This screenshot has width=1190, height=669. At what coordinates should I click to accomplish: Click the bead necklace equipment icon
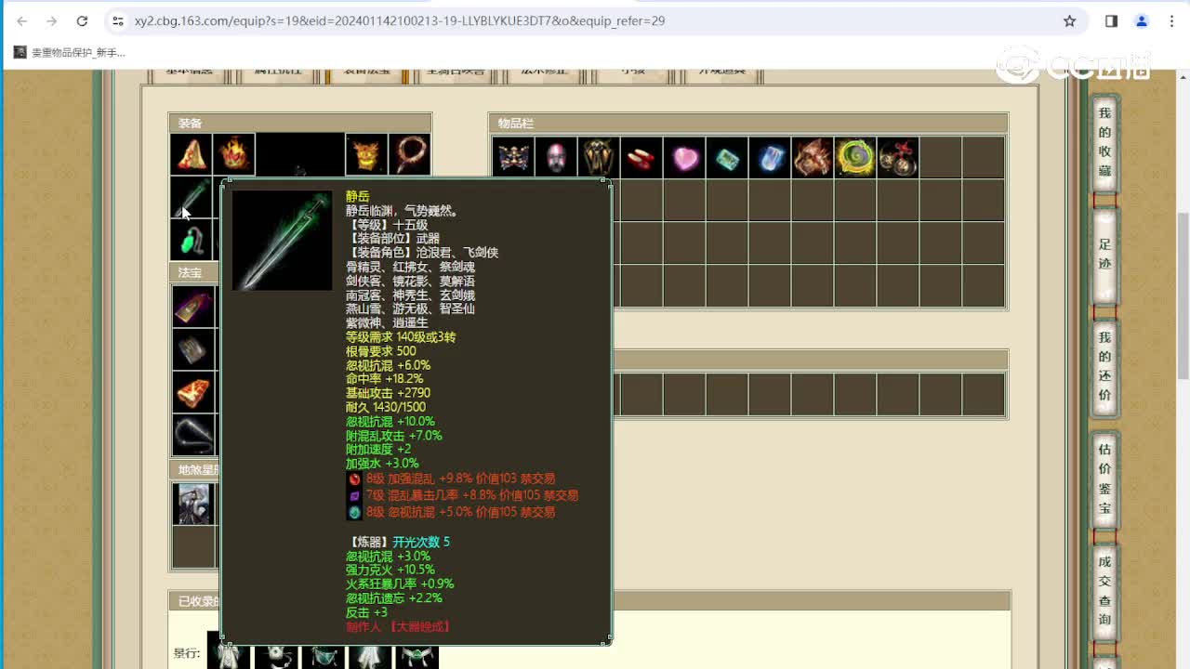pos(409,154)
